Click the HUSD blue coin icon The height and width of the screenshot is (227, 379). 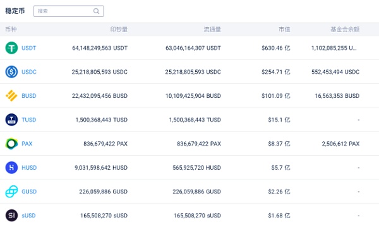(x=11, y=168)
